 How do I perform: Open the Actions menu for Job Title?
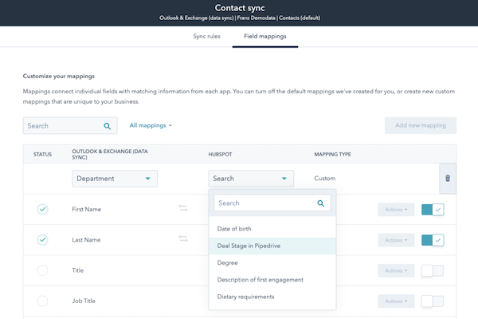[x=396, y=301]
